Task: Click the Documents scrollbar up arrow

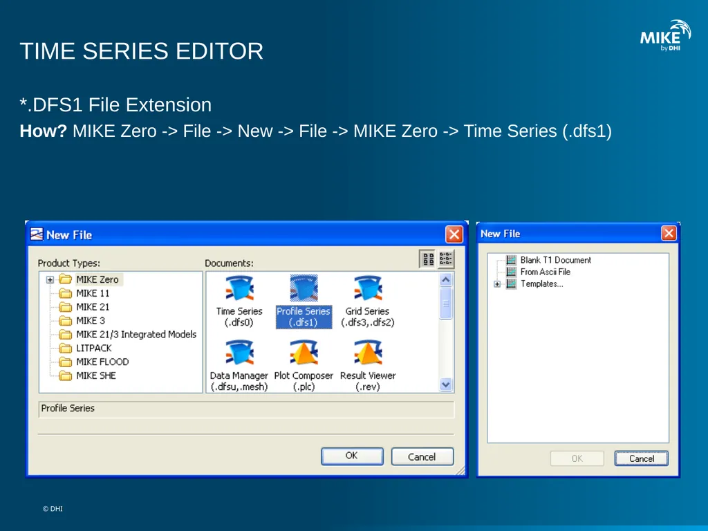Action: coord(446,280)
